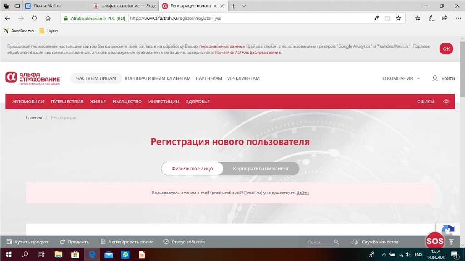This screenshot has width=465, height=261.
Task: Open the Favorites hub icon
Action: click(418, 18)
